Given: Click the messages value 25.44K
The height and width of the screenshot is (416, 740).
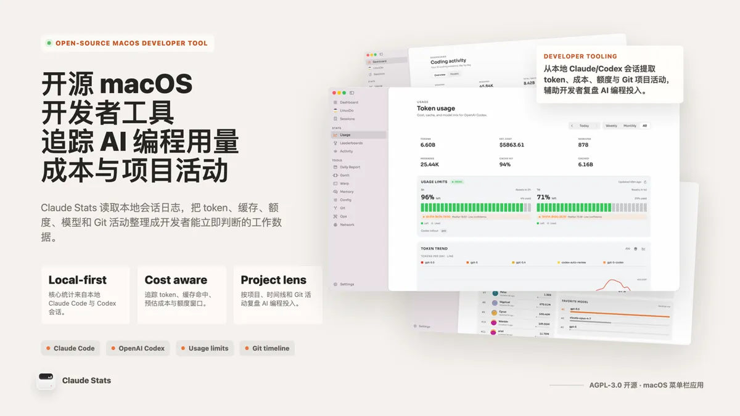Looking at the screenshot, I should pos(430,165).
